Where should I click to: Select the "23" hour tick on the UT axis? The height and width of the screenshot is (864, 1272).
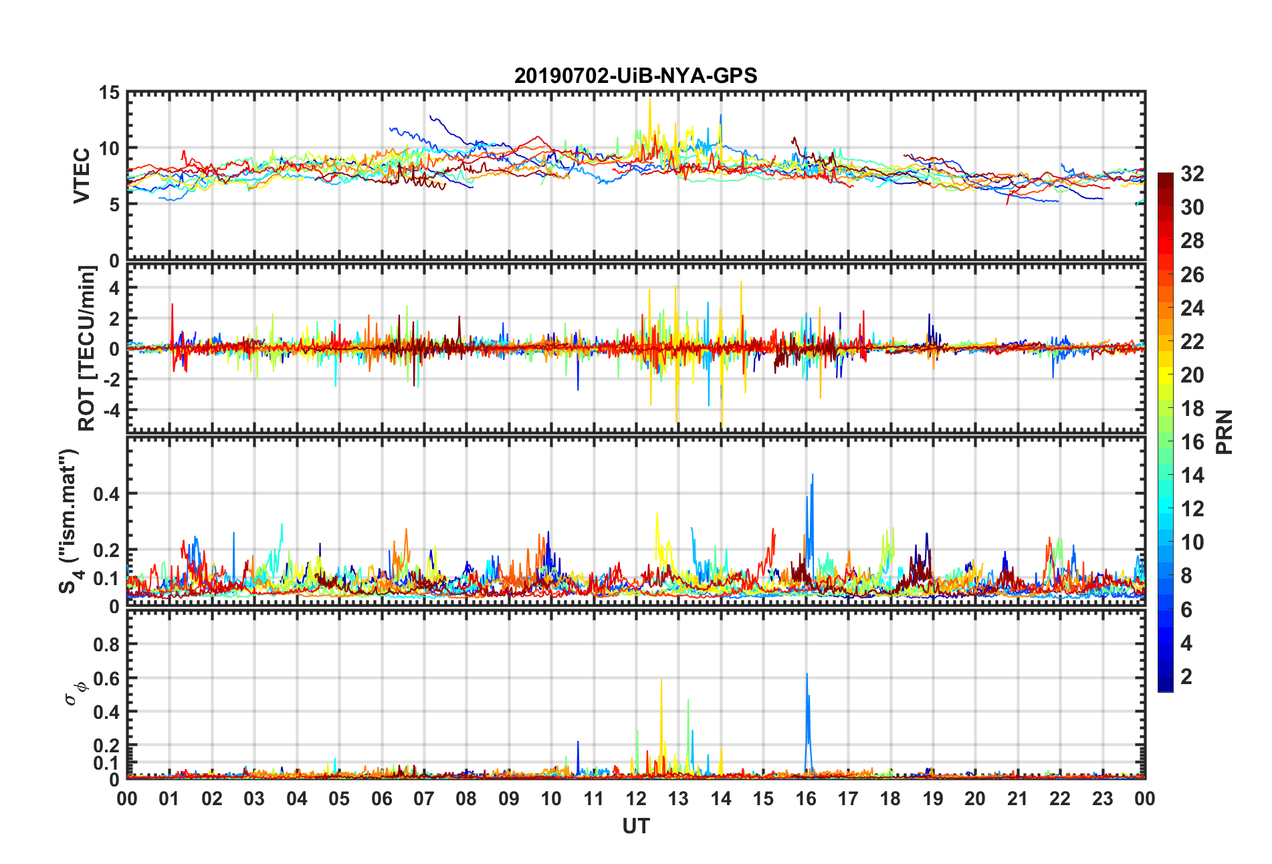pyautogui.click(x=1103, y=799)
